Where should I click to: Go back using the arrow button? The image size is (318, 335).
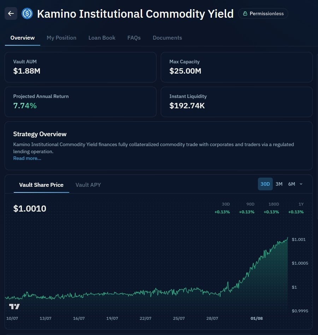(x=11, y=13)
